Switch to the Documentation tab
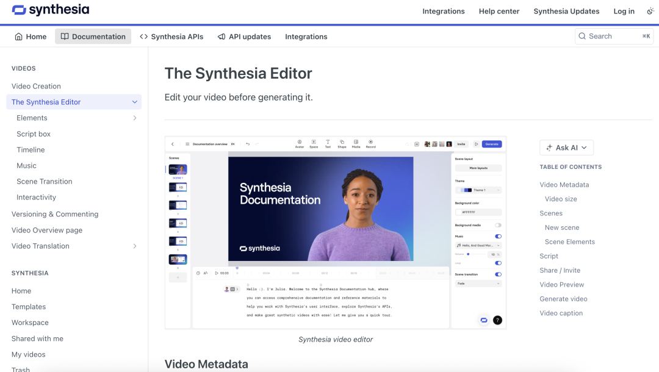The height and width of the screenshot is (372, 659). click(93, 37)
